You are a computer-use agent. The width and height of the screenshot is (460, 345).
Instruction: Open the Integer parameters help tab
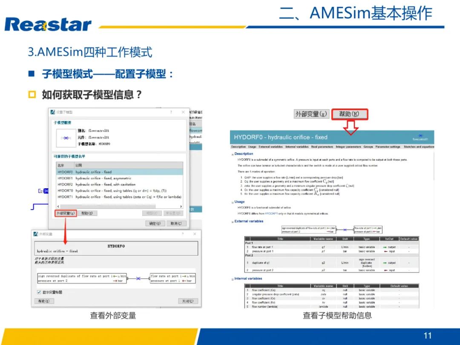tap(348, 147)
